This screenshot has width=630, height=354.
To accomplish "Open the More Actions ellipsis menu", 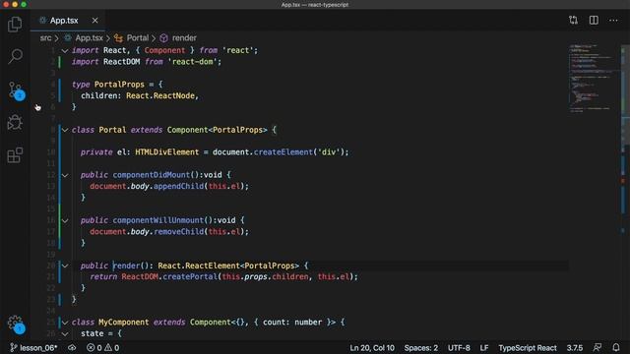I will click(x=613, y=20).
